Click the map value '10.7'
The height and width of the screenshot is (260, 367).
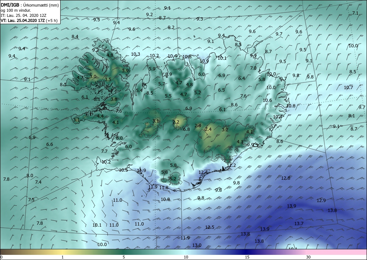pos(348,87)
